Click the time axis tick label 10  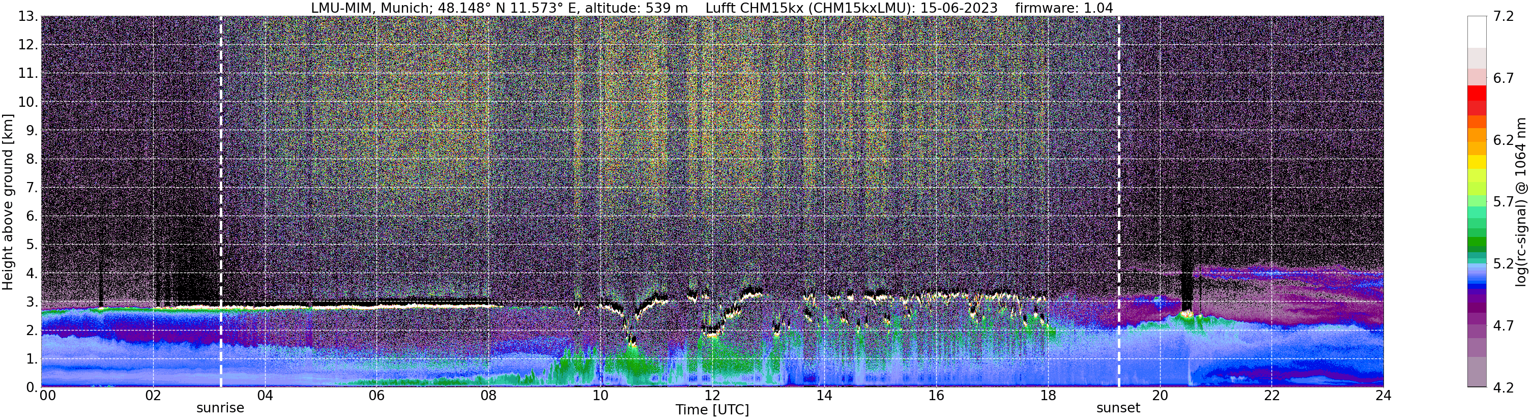(x=600, y=396)
